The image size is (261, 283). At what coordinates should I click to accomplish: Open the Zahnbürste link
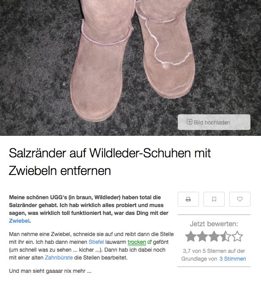pos(59,258)
